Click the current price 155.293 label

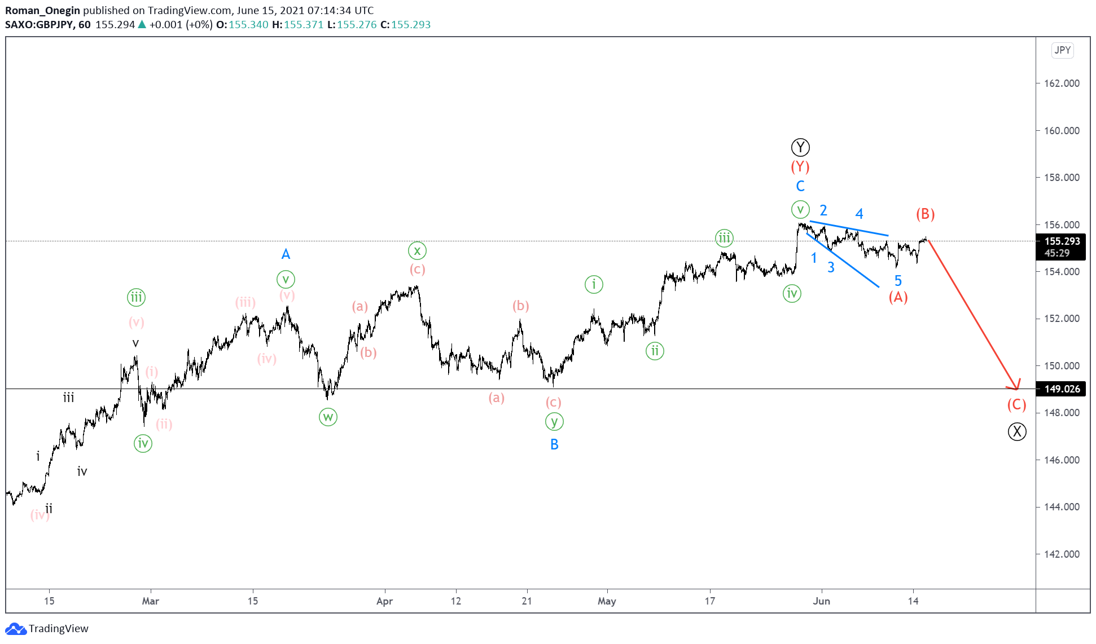pos(1062,241)
